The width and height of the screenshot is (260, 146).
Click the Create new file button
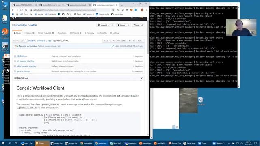(x=109, y=41)
